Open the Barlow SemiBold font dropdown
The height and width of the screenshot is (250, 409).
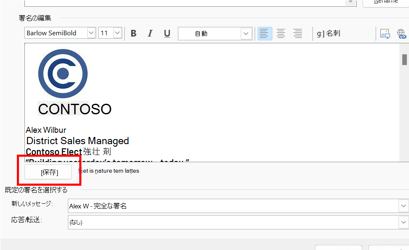click(x=91, y=33)
